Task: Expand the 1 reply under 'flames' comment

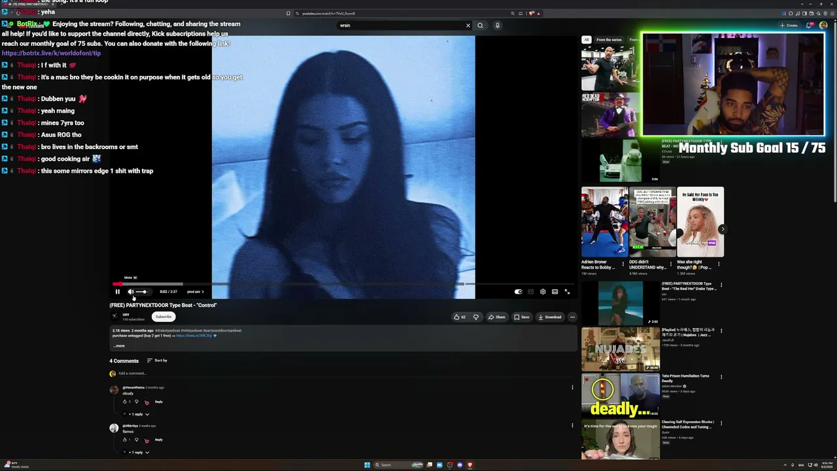Action: tap(137, 452)
